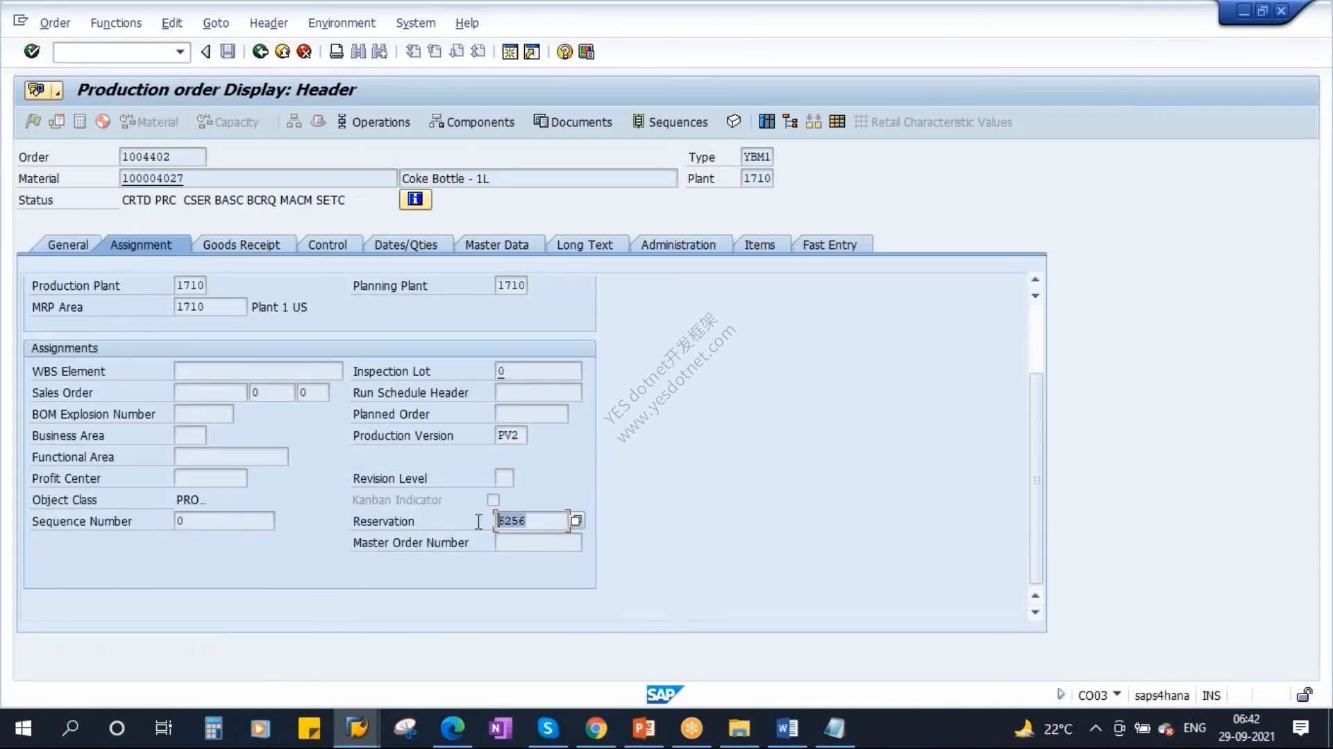Open PowerPoint from the taskbar
The image size is (1333, 749).
tap(644, 728)
